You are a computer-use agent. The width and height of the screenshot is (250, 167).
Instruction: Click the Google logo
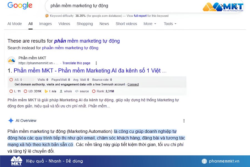pos(20,6)
